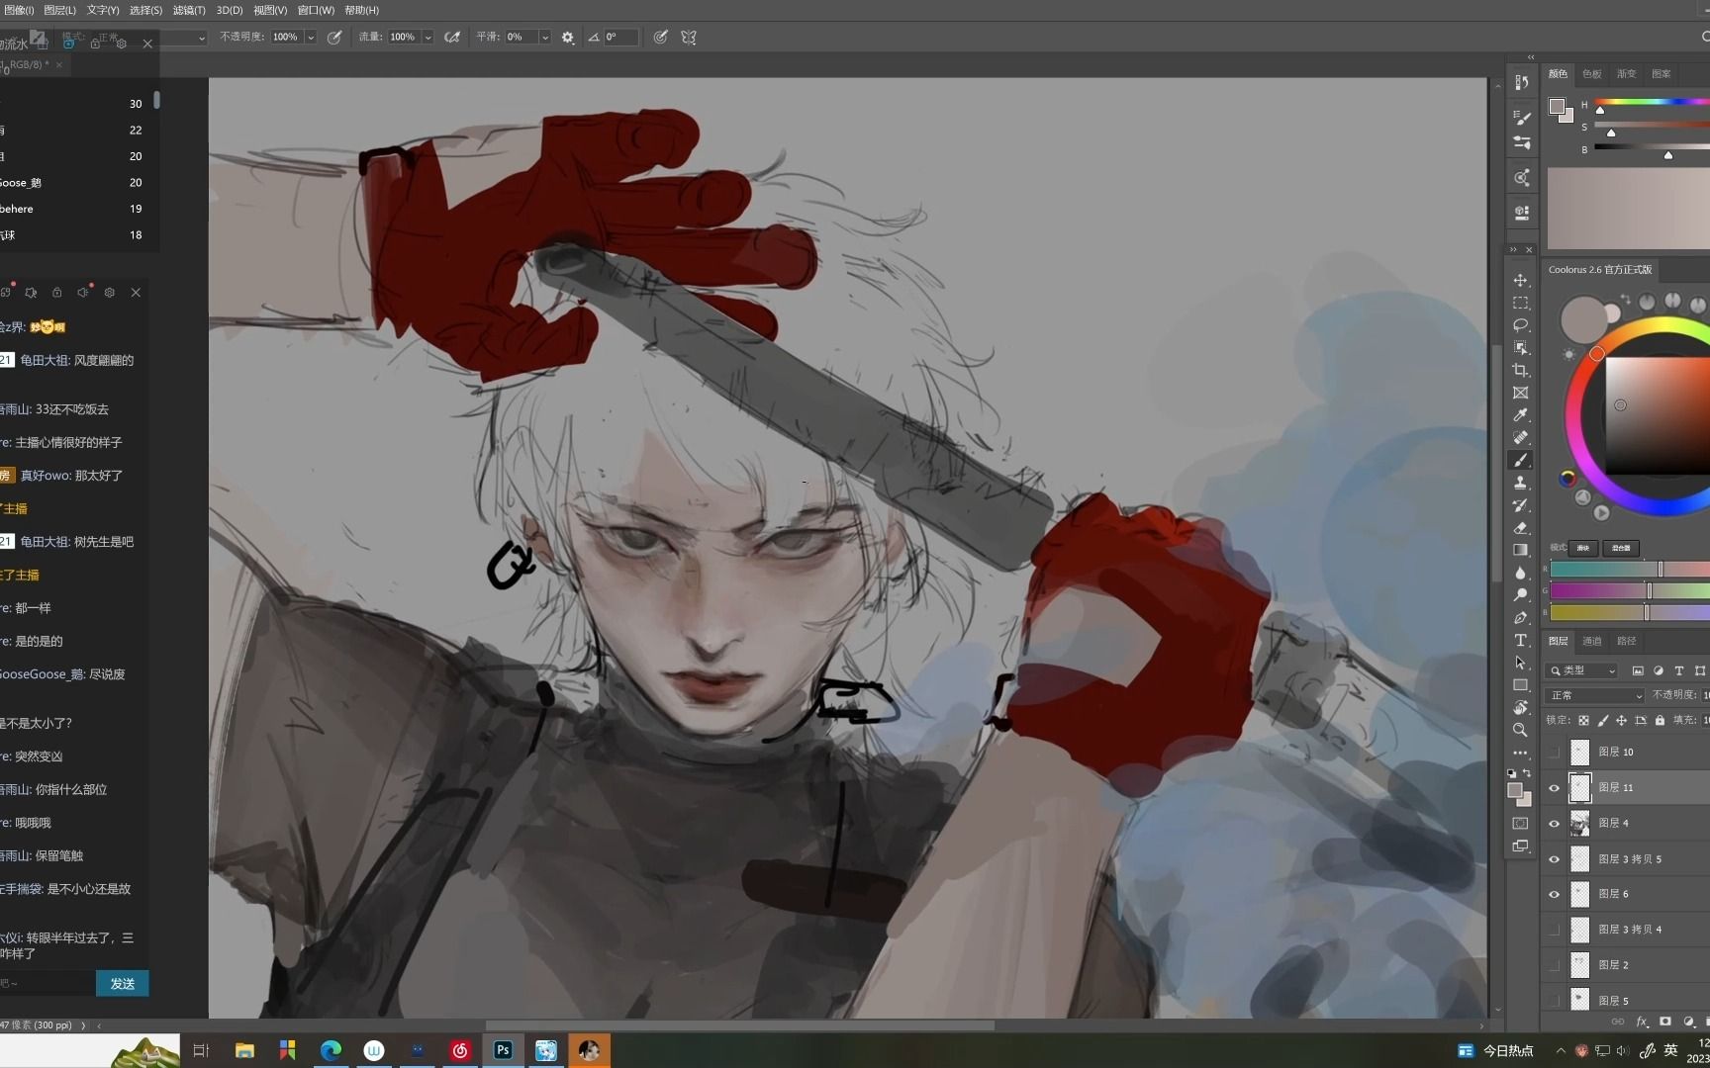Show layer 图层 3 拷贝 4
The width and height of the screenshot is (1710, 1068).
[1554, 930]
